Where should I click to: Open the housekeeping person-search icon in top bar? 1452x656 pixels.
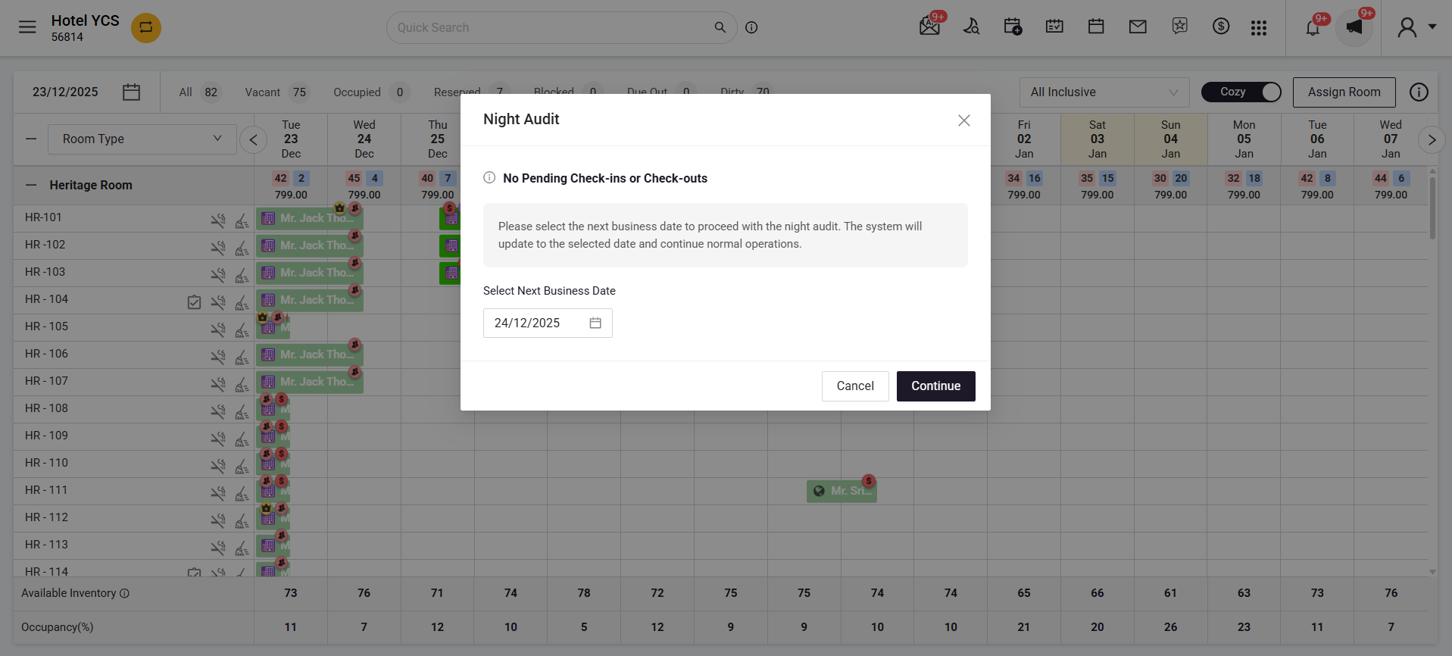click(x=971, y=27)
